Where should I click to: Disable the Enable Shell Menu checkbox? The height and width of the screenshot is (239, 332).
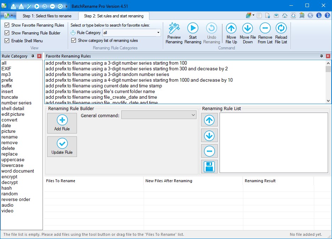[x=7, y=41]
